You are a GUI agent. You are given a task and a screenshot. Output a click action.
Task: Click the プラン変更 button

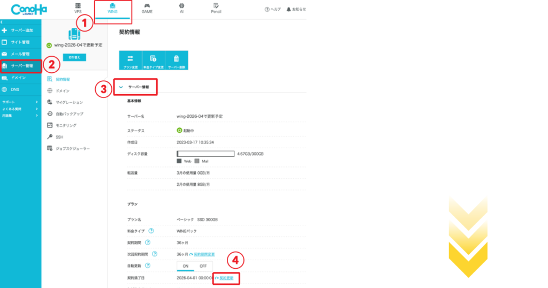pos(131,60)
